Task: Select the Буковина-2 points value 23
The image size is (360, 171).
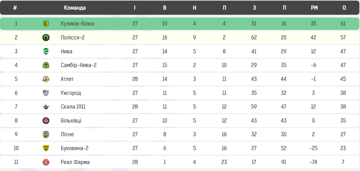Action: [343, 148]
